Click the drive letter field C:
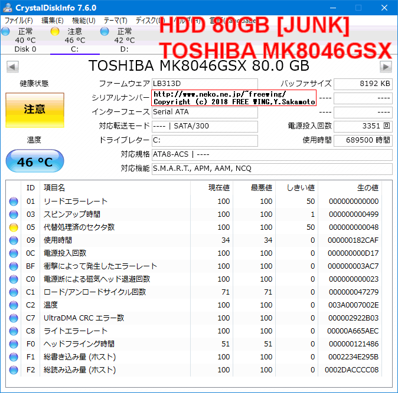Viewport: 398px width, 393px height. click(205, 141)
